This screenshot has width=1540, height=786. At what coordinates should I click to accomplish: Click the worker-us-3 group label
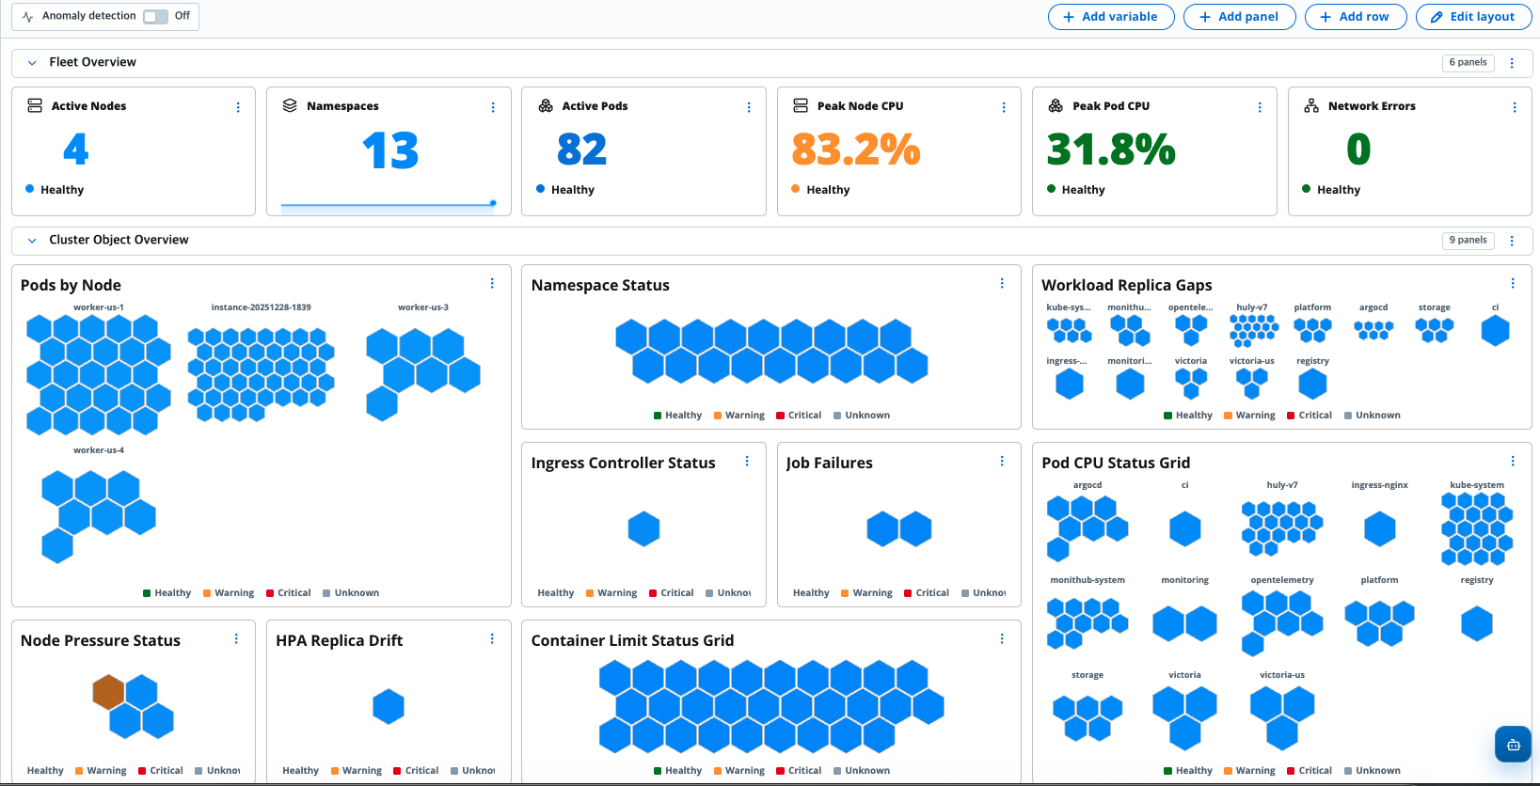click(x=423, y=307)
